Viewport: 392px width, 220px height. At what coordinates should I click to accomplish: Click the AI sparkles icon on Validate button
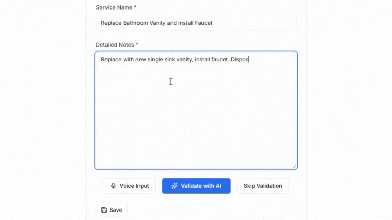click(174, 186)
